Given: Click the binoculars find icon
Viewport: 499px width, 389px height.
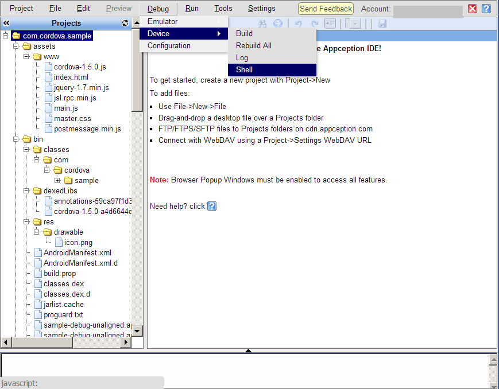Looking at the screenshot, I should [262, 24].
